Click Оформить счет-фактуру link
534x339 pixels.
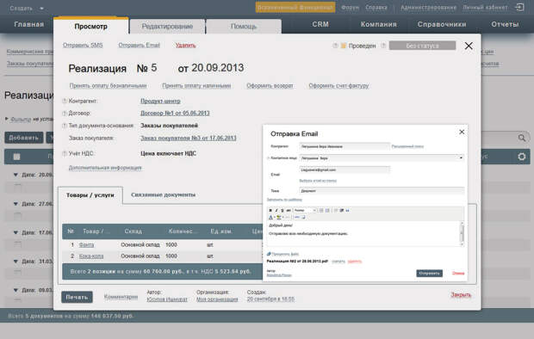[x=338, y=85]
